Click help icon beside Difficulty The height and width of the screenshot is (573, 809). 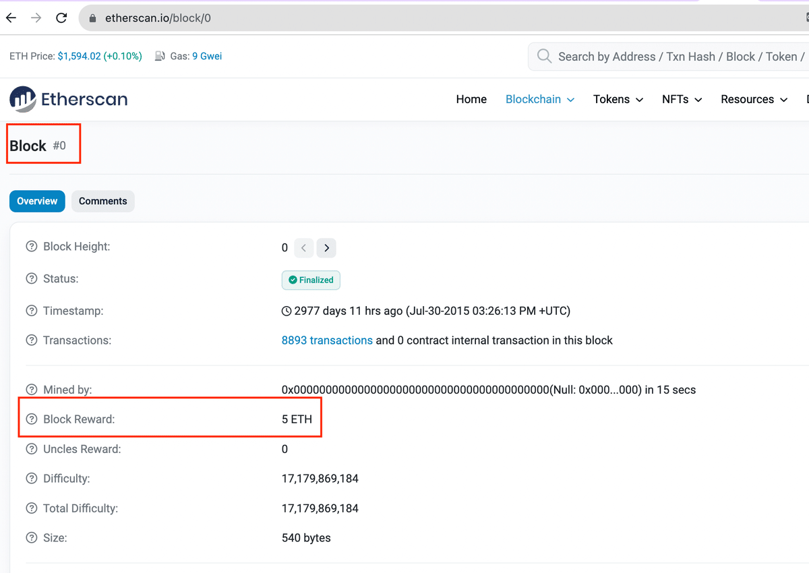coord(31,479)
